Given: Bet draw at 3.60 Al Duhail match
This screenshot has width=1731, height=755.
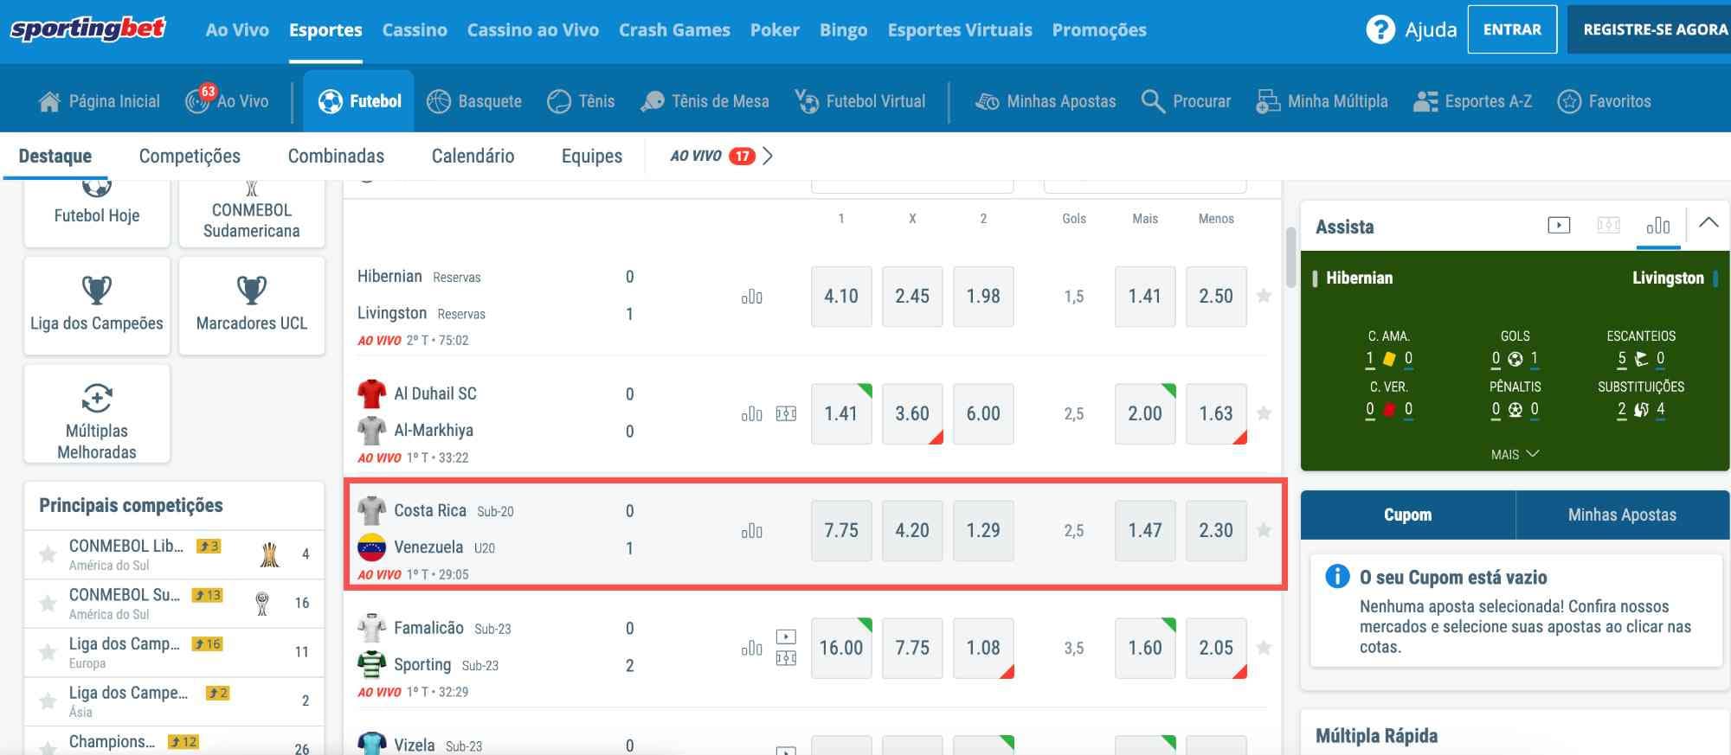Looking at the screenshot, I should click(x=912, y=413).
